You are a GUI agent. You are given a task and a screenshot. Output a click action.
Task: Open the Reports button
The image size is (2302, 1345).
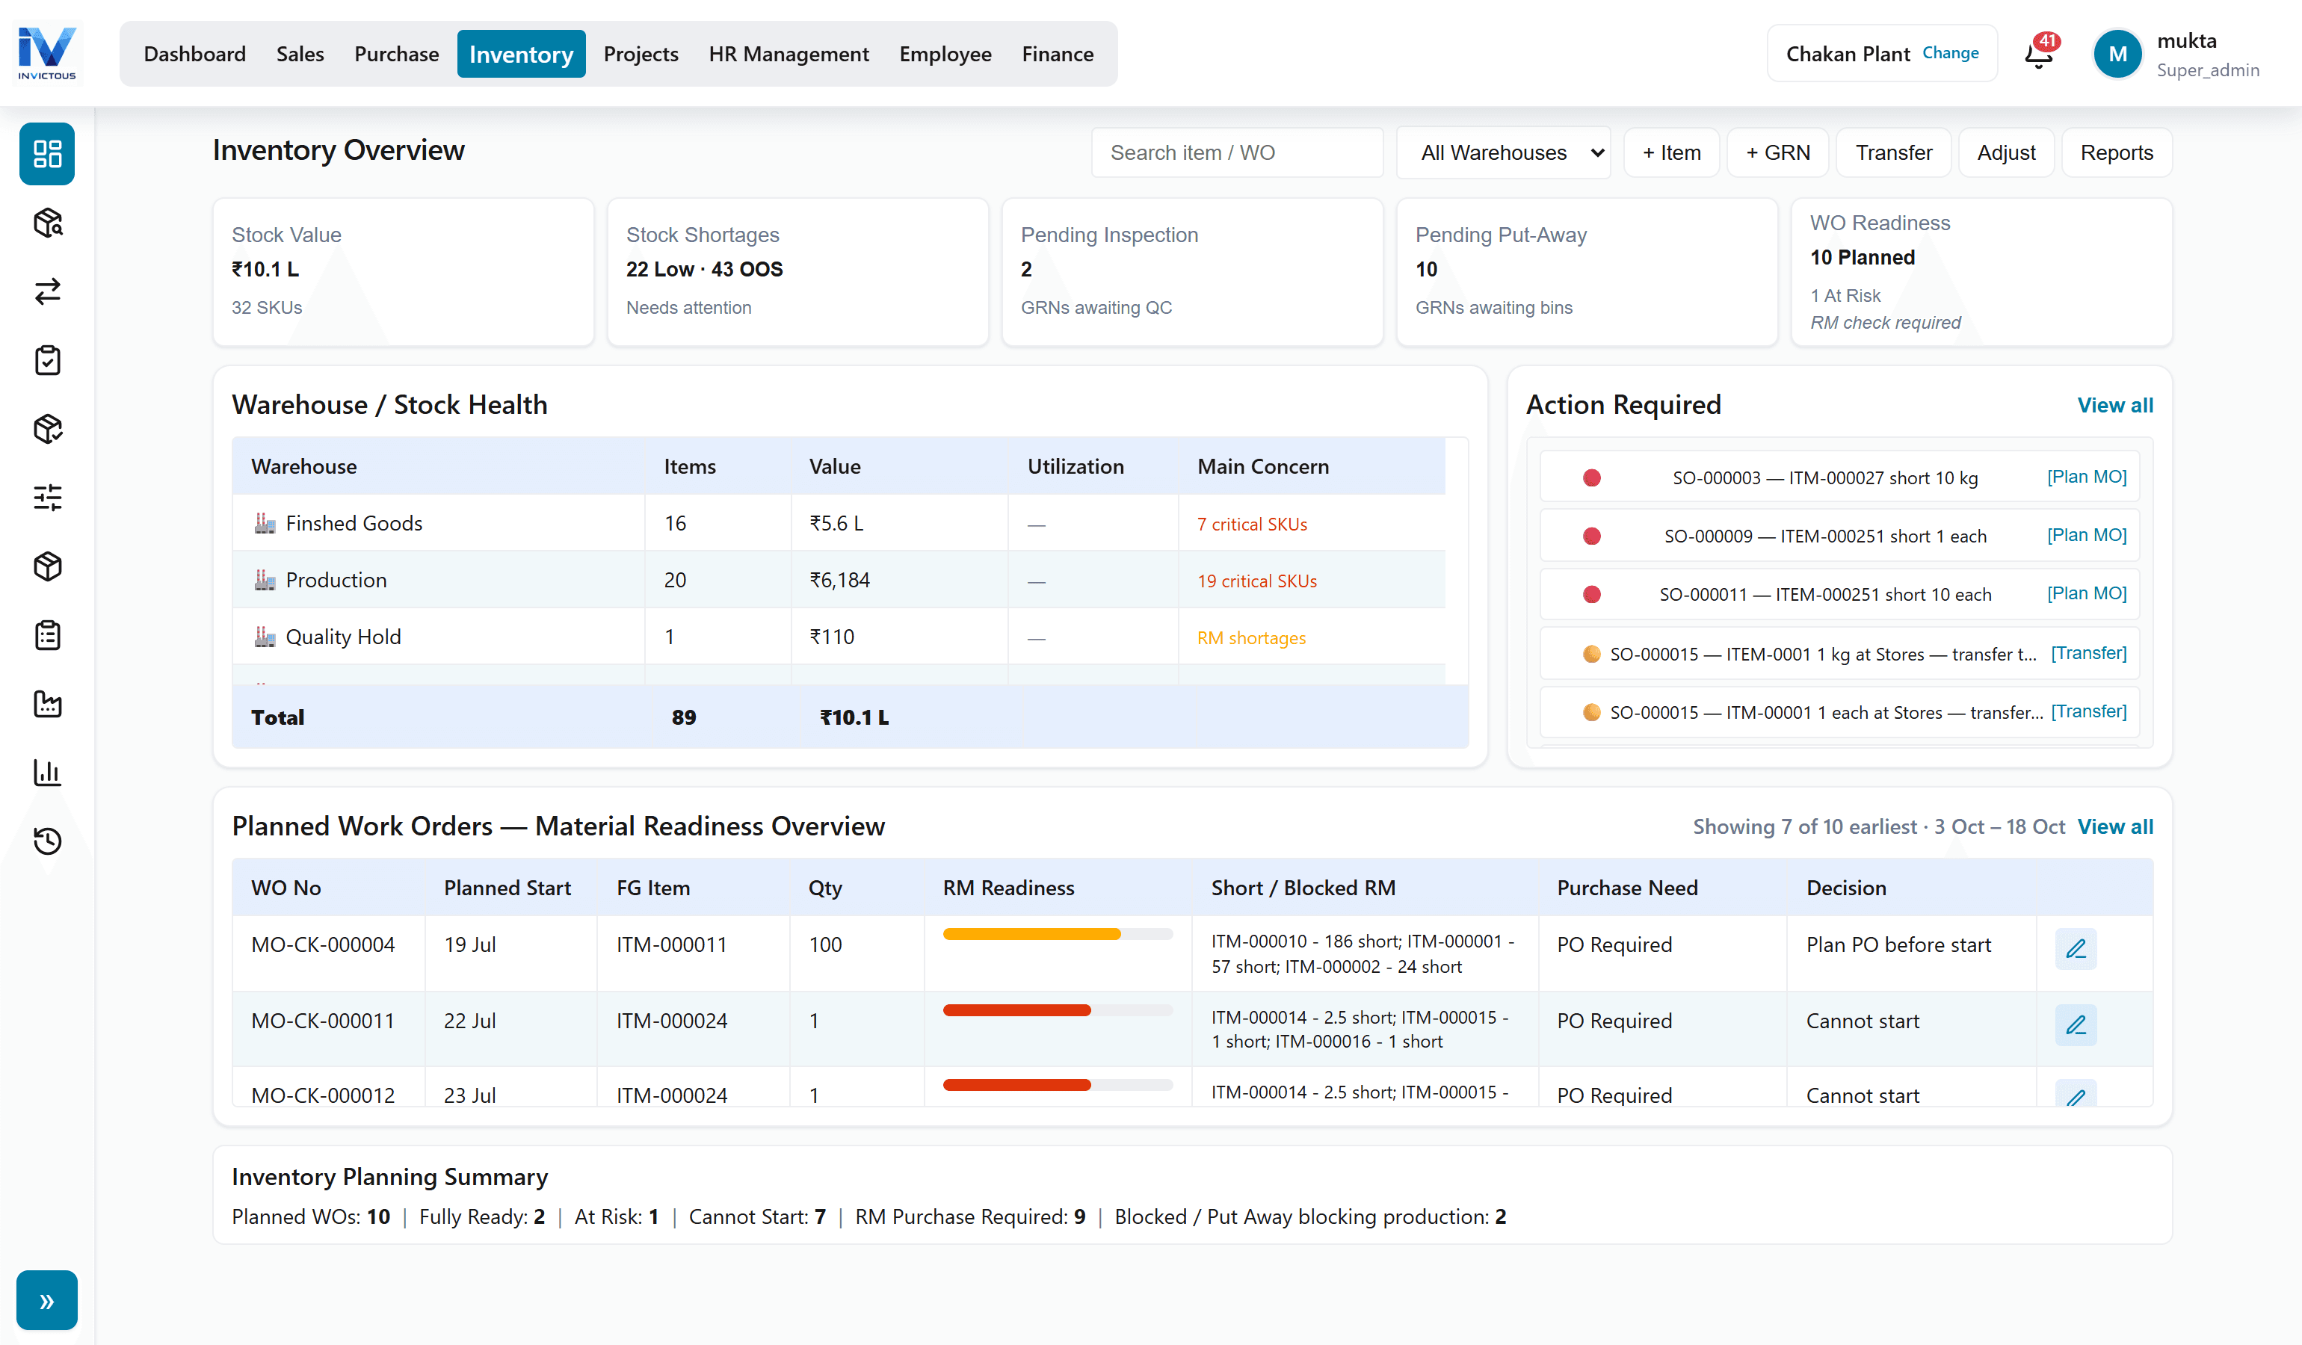(2116, 152)
